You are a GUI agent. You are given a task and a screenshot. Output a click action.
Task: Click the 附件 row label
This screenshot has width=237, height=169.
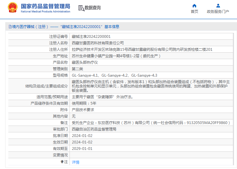64,110
